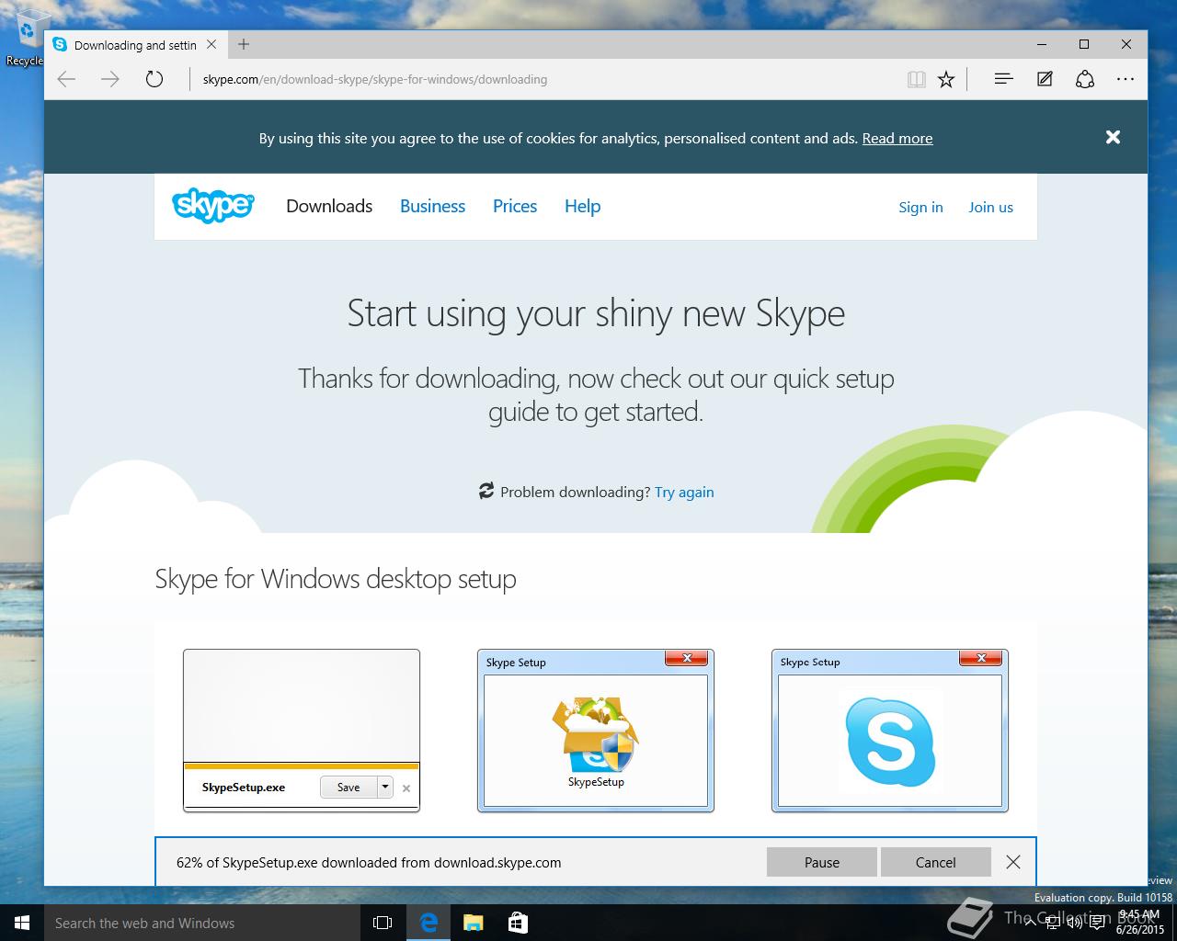Follow the Read more cookie link

click(897, 138)
